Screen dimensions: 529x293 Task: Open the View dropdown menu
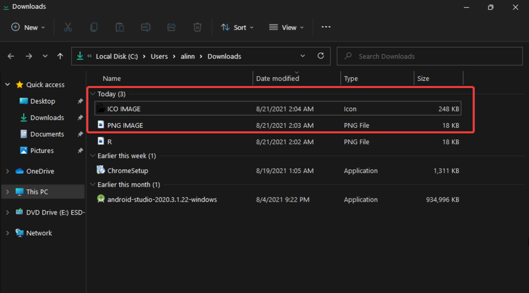[x=286, y=27]
